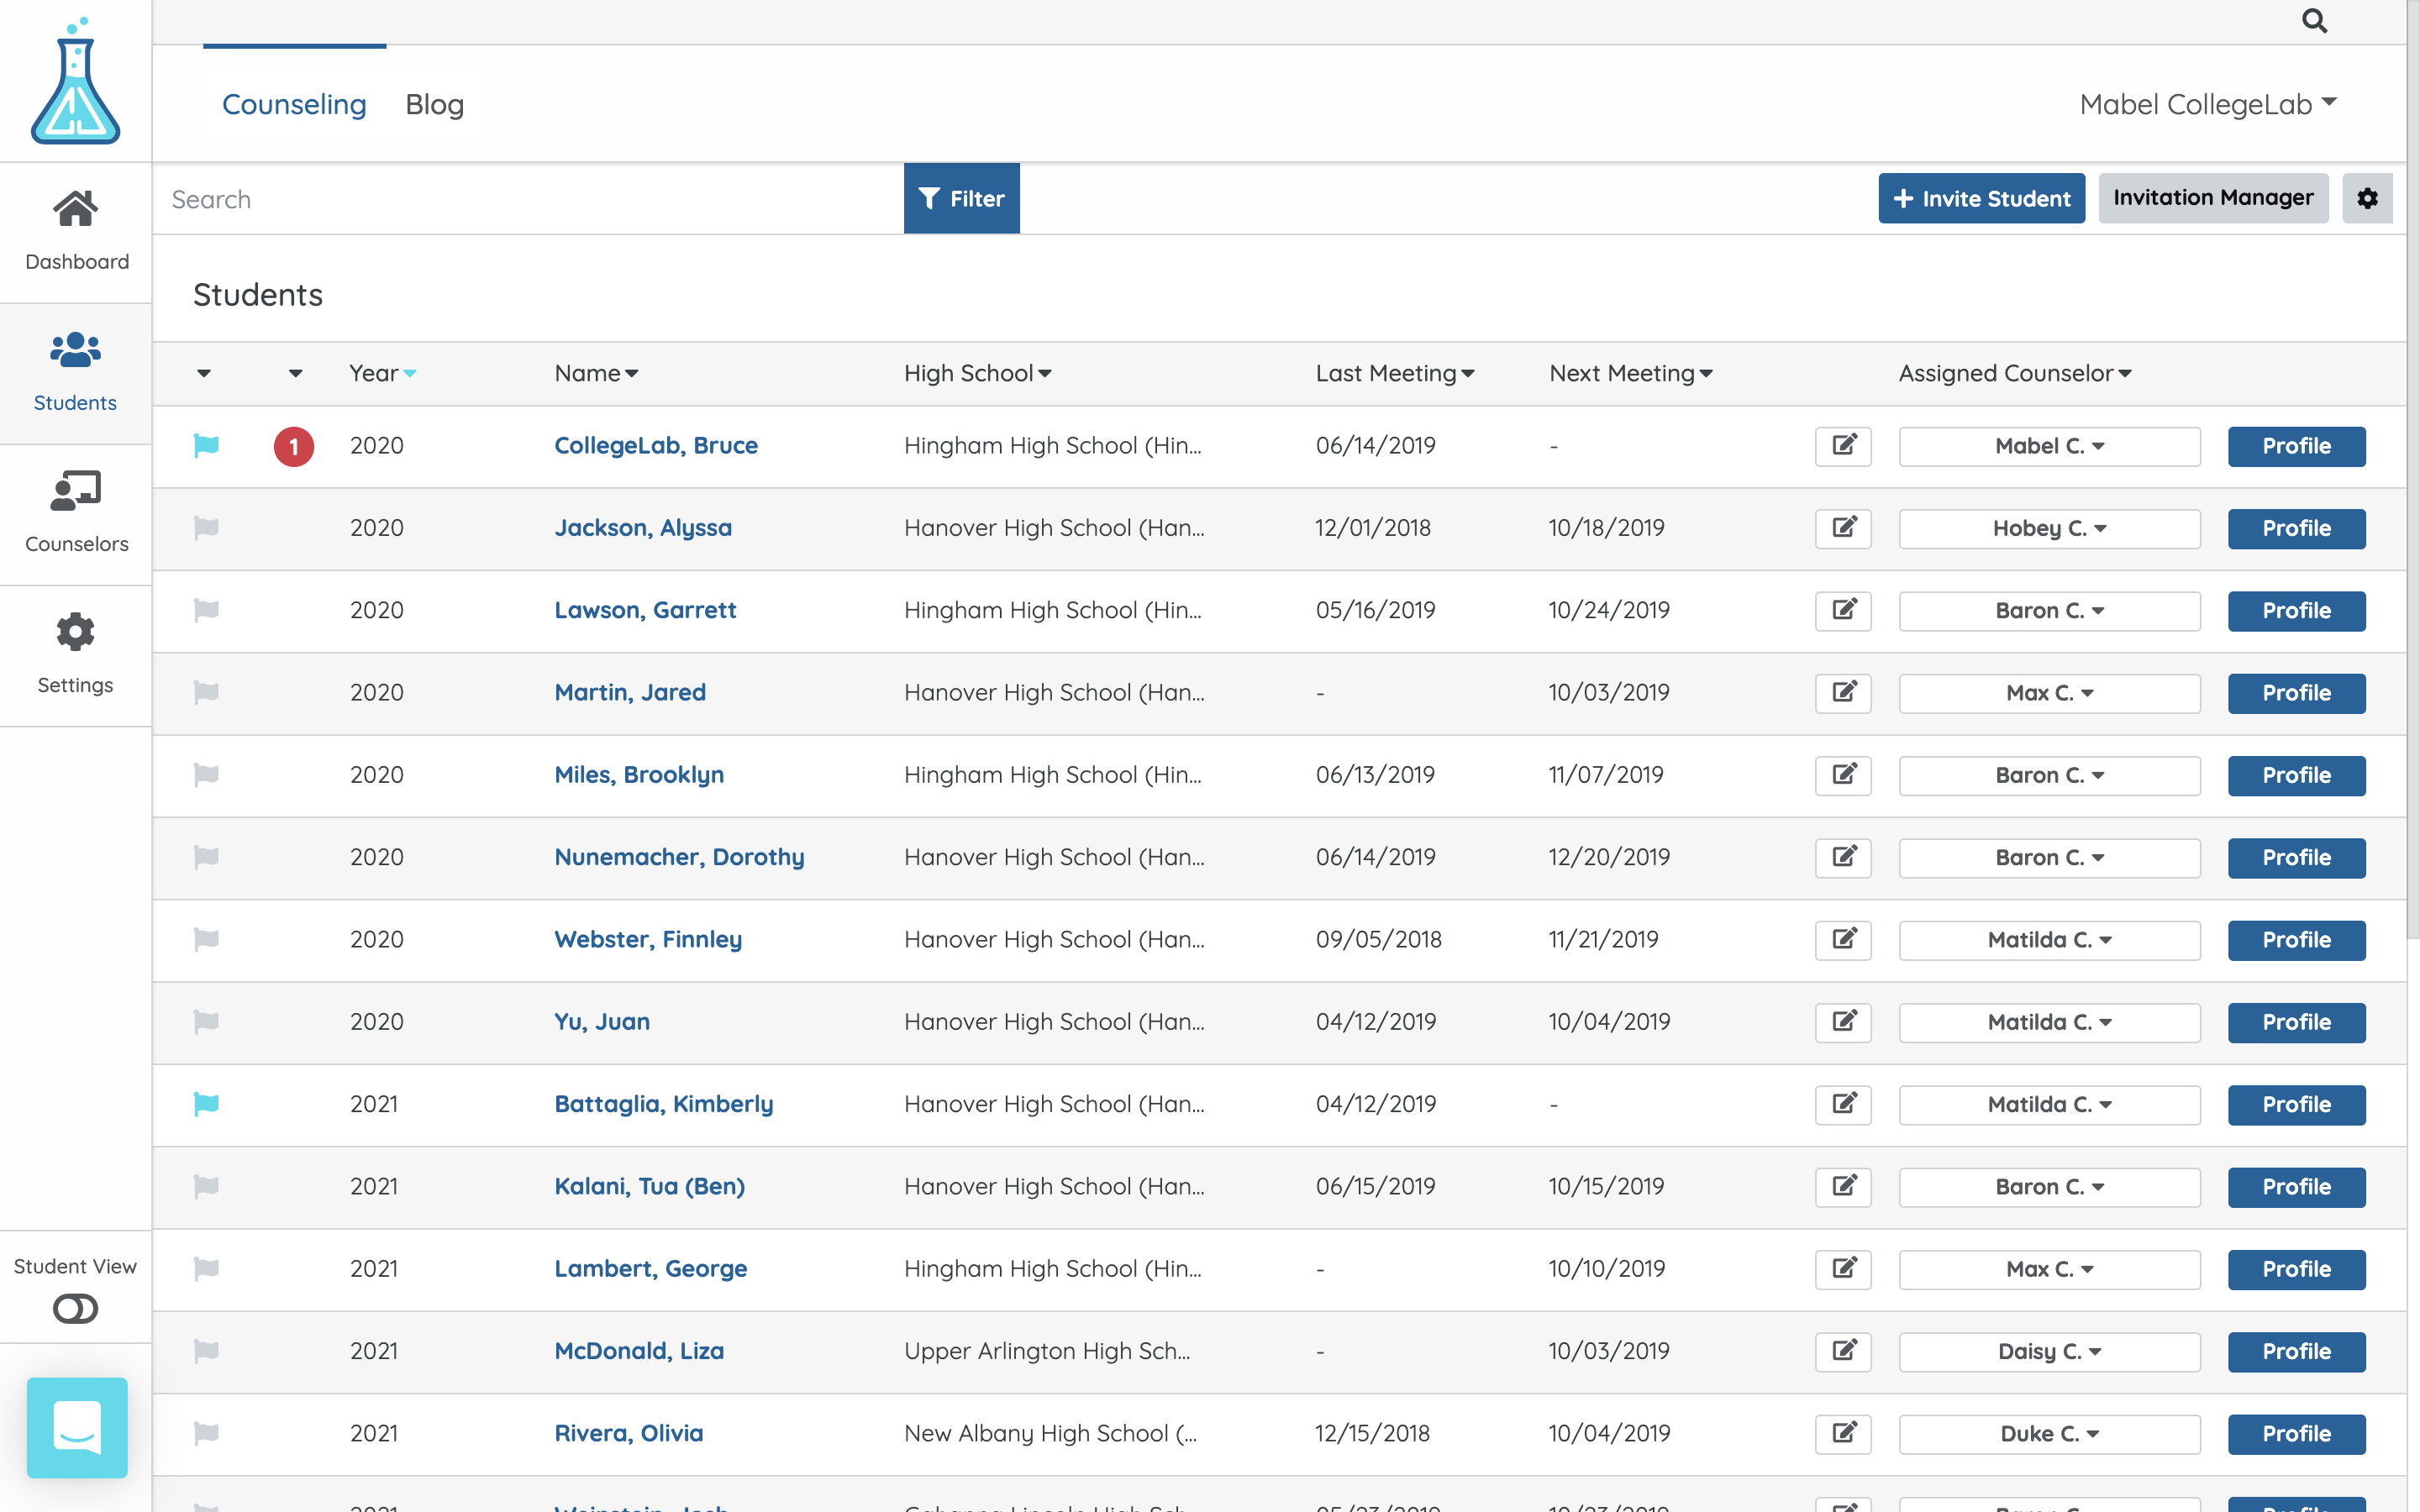Edit next meeting for Nunemacher, Dorothy
The height and width of the screenshot is (1512, 2420).
tap(1843, 857)
